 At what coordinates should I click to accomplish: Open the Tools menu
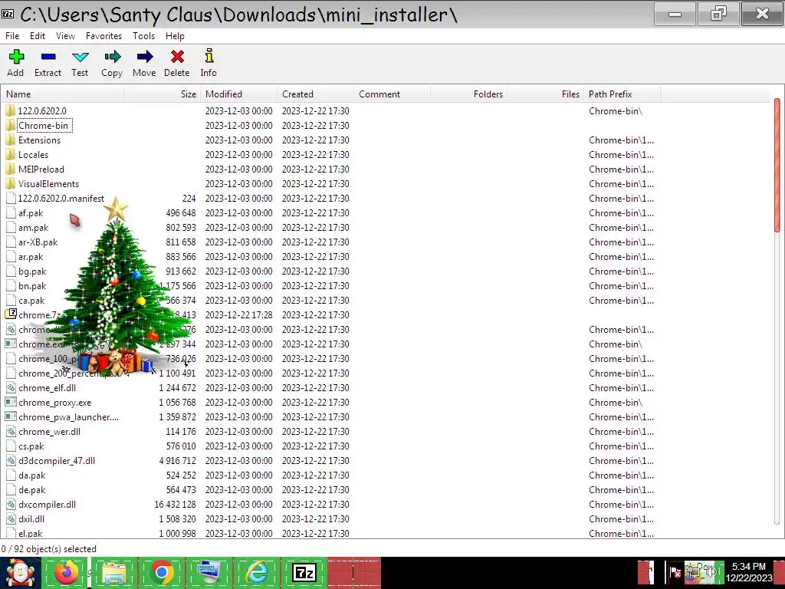click(x=143, y=36)
